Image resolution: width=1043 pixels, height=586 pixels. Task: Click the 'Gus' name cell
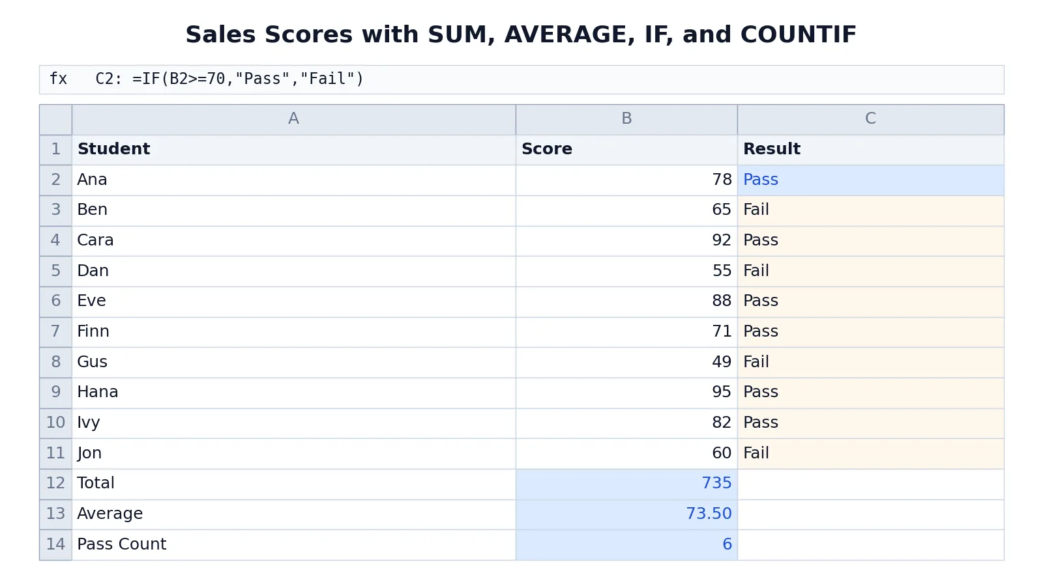294,363
